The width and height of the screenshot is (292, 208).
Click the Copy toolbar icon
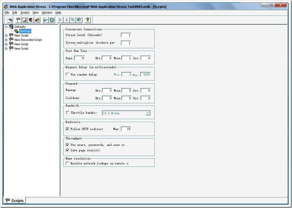pyautogui.click(x=73, y=20)
